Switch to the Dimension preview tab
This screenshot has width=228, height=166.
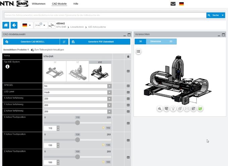[155, 42]
